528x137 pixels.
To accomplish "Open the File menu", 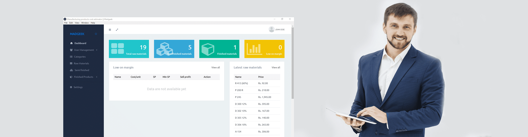I will click(x=66, y=23).
